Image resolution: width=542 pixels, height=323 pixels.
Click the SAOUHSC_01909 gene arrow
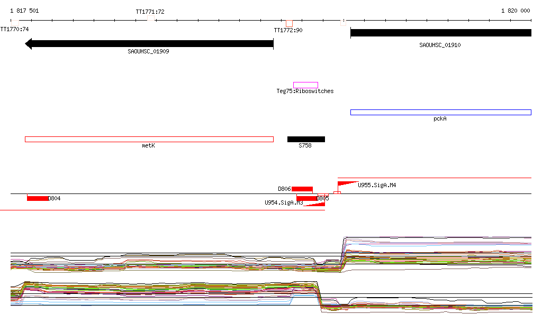pos(149,44)
